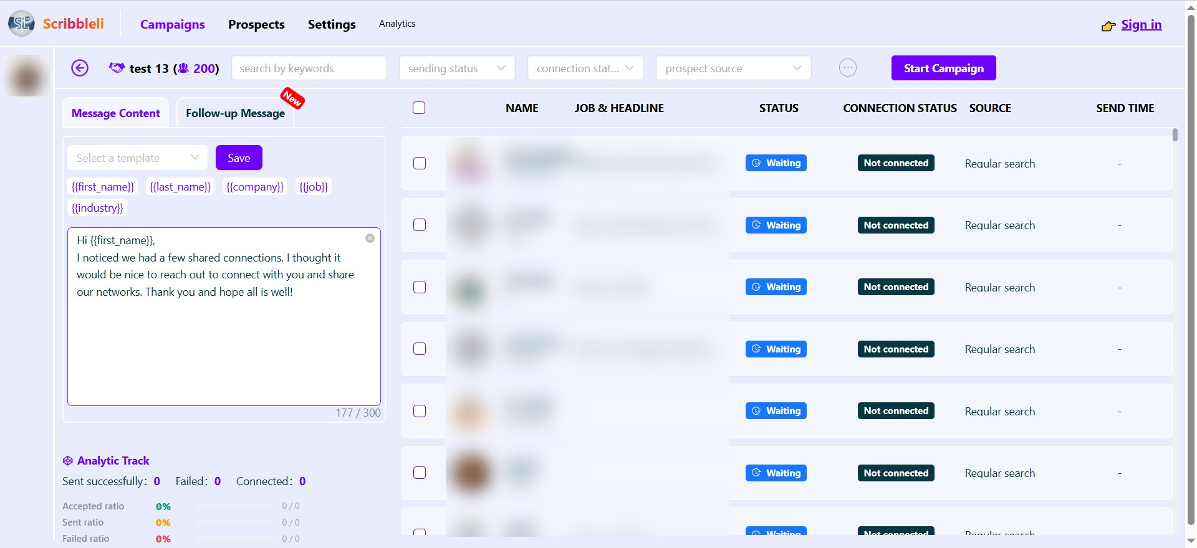1197x548 pixels.
Task: Click the Sent ratio progress bar
Action: (x=235, y=522)
